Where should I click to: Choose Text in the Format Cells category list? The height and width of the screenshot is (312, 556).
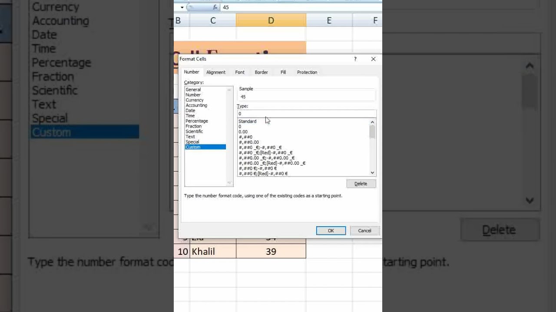click(190, 136)
